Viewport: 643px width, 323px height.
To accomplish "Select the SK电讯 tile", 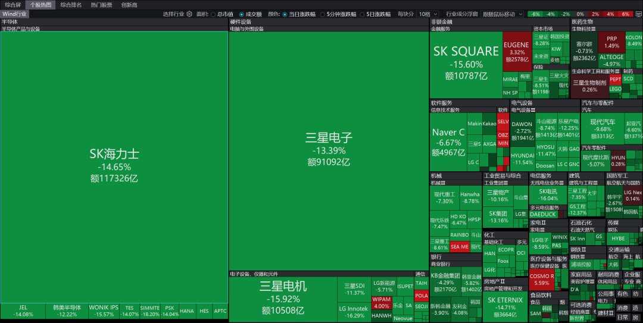I will click(x=548, y=195).
